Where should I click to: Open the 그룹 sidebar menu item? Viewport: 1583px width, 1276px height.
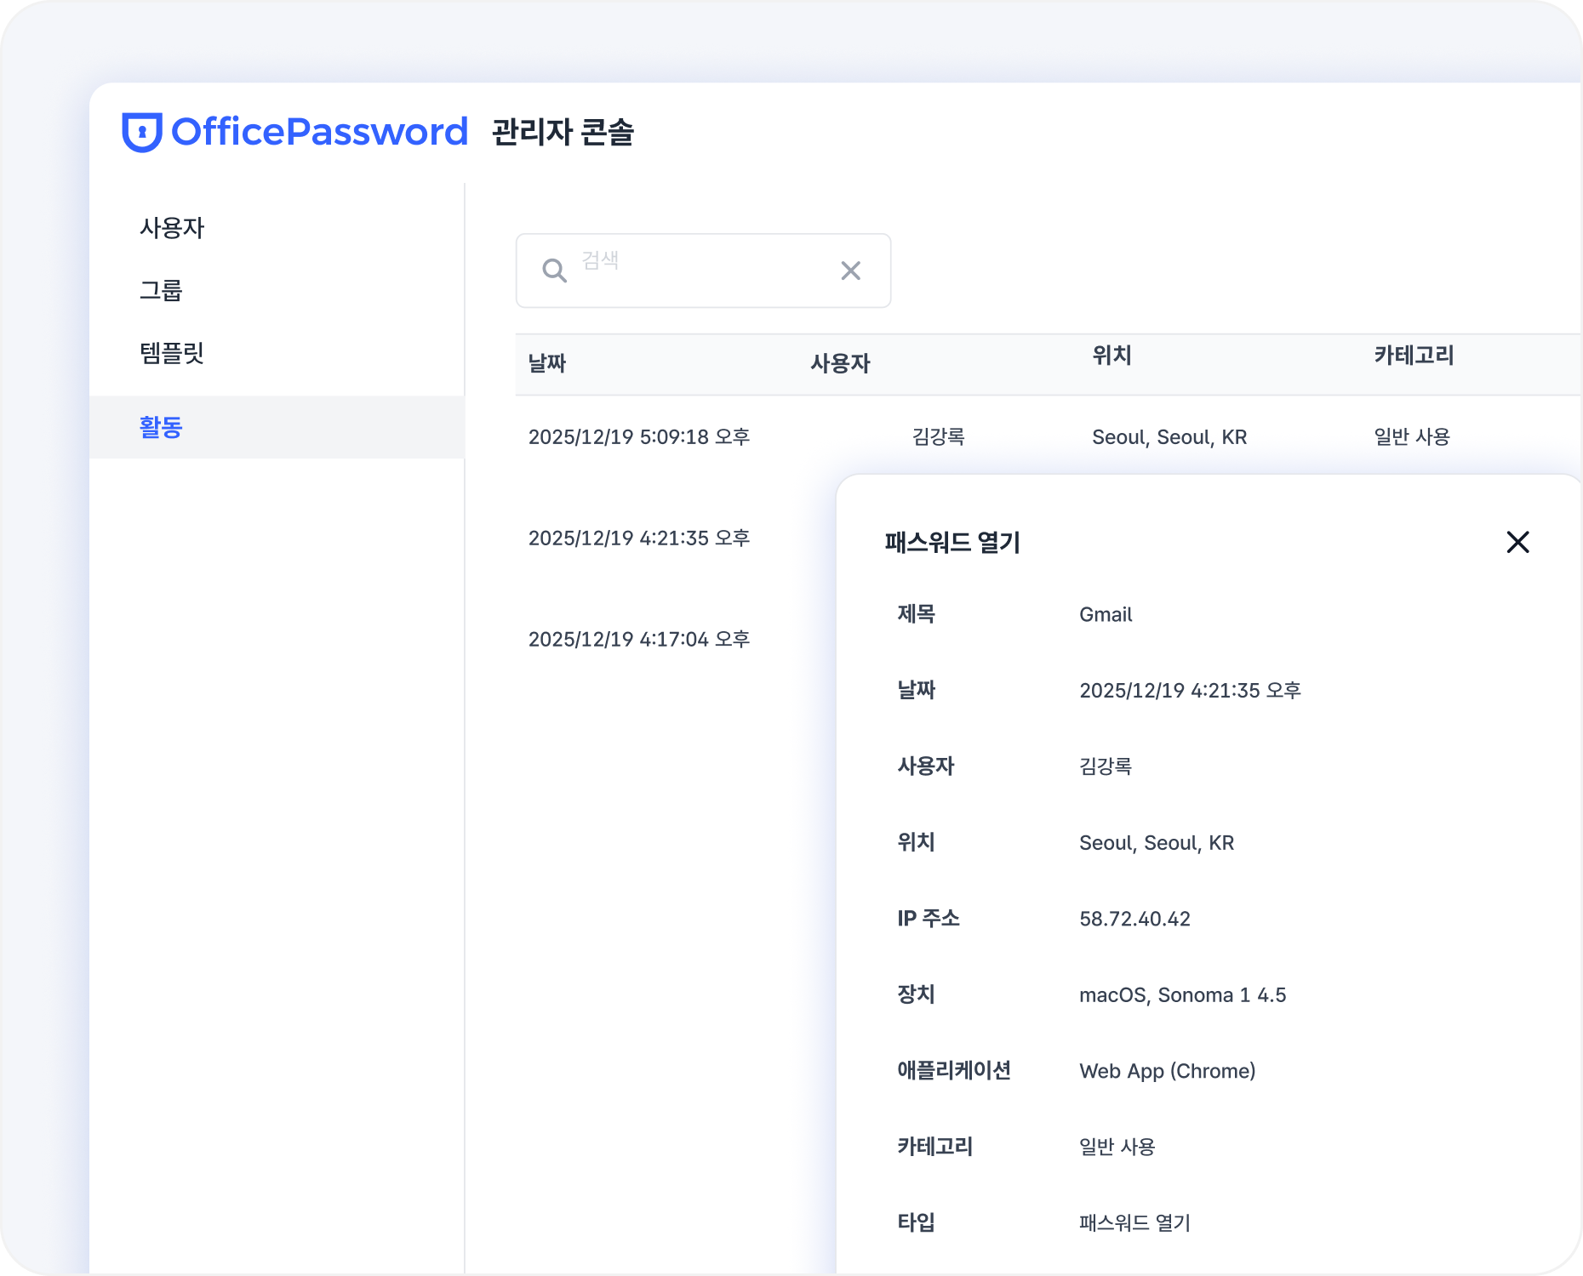(x=161, y=290)
